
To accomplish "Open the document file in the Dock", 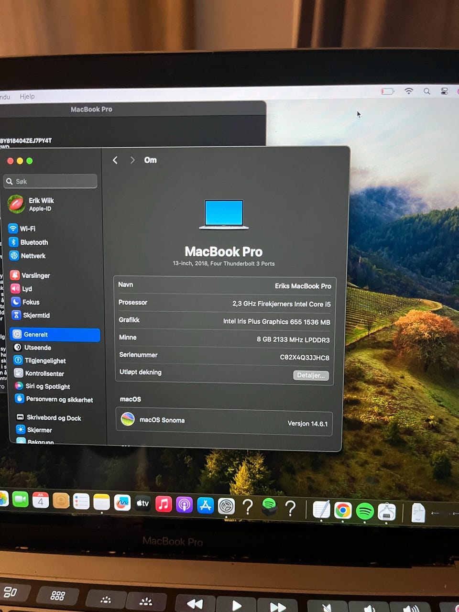I will 418,514.
